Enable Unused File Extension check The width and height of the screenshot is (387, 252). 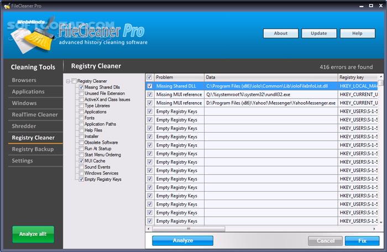pyautogui.click(x=81, y=93)
